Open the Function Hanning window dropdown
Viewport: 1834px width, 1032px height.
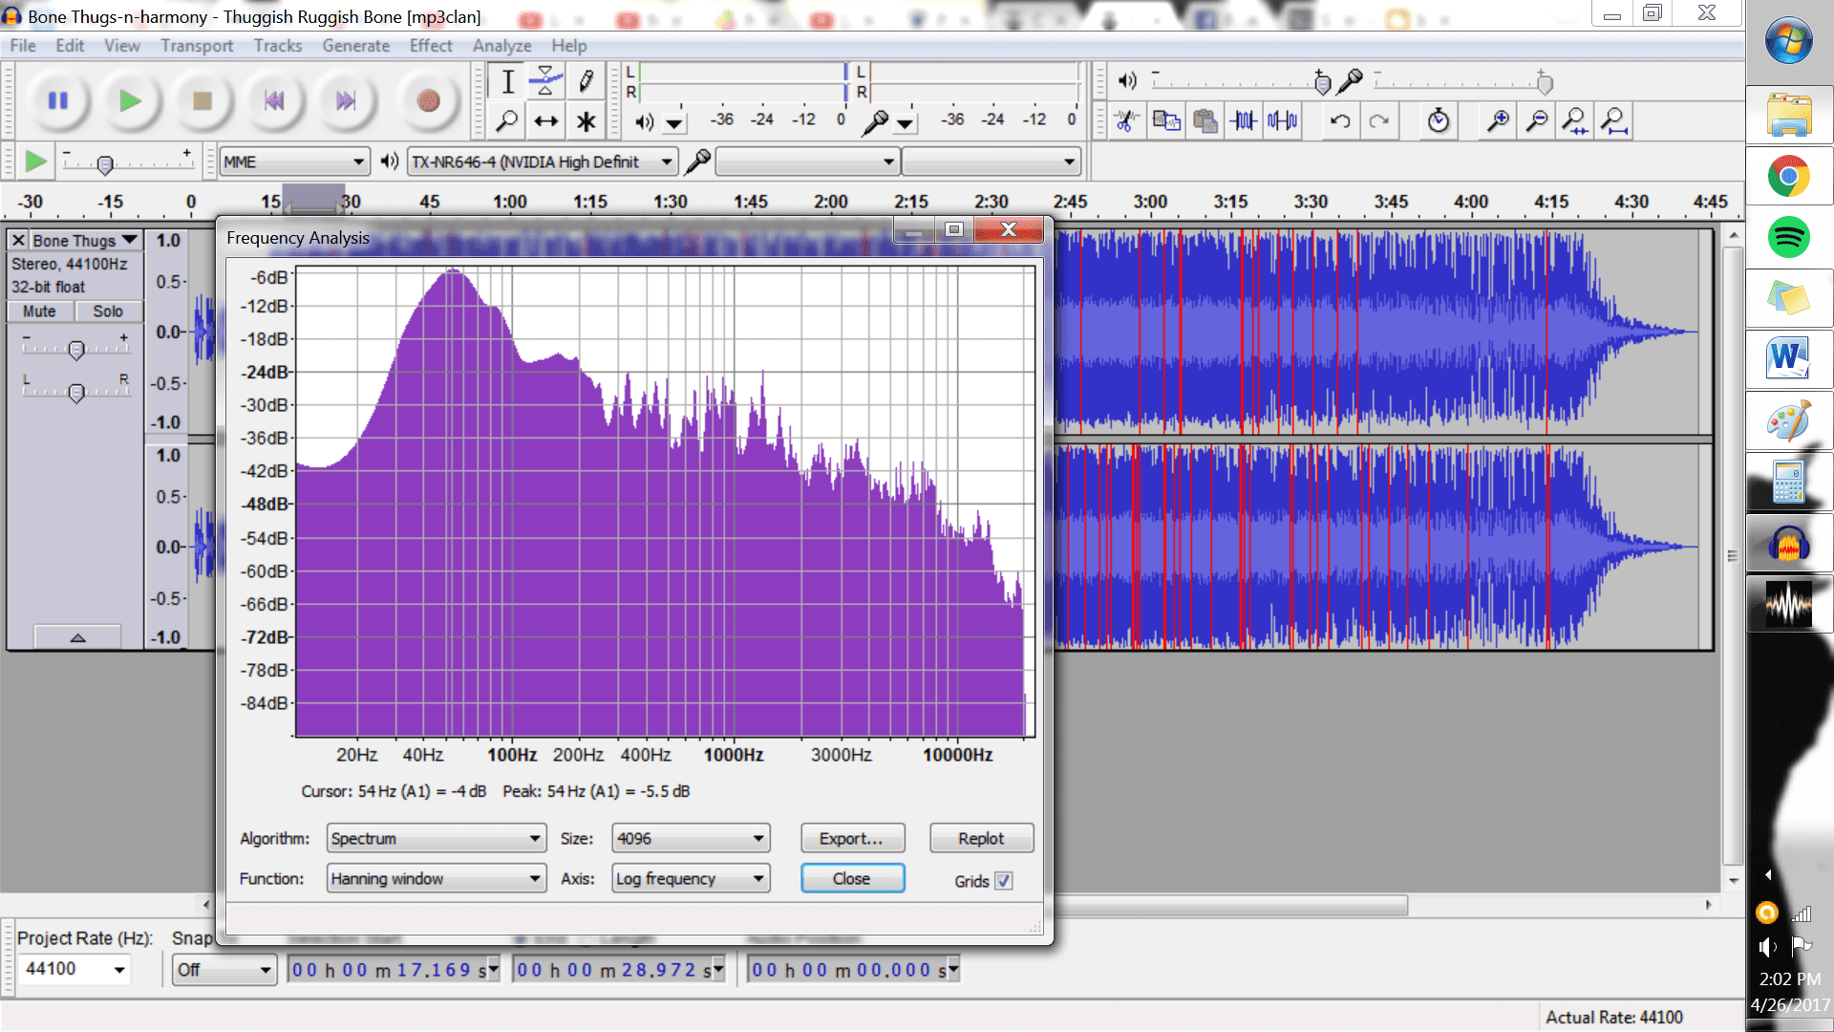(437, 879)
